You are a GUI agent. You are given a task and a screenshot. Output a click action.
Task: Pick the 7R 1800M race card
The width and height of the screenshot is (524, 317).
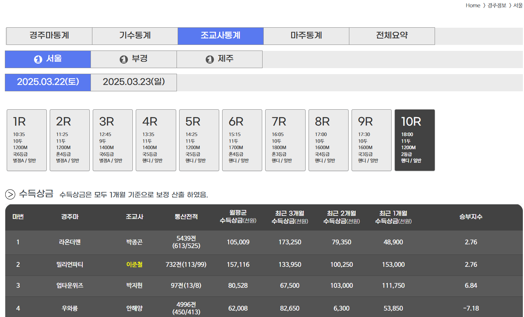[x=285, y=140]
